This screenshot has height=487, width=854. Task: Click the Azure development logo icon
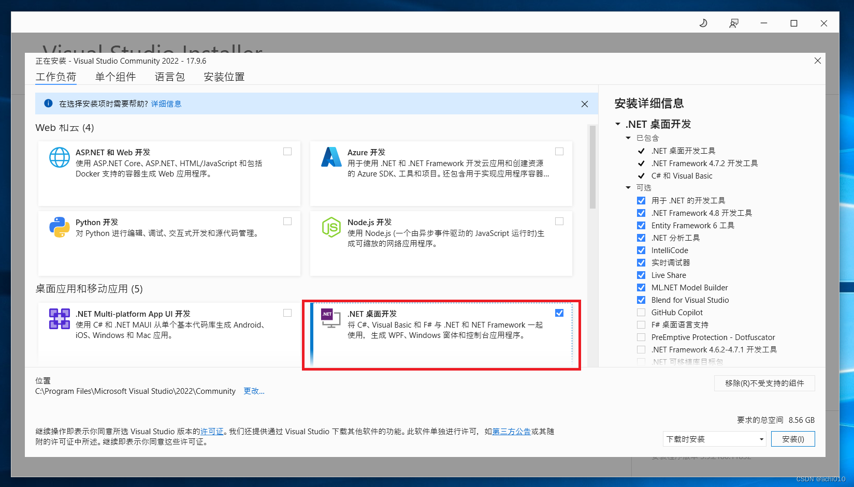(331, 157)
